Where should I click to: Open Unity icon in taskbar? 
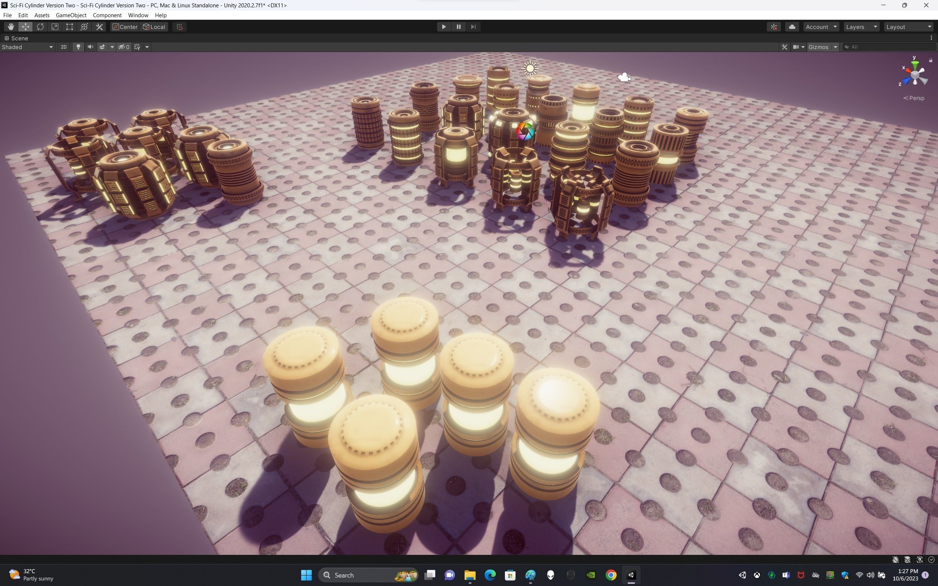click(x=631, y=575)
